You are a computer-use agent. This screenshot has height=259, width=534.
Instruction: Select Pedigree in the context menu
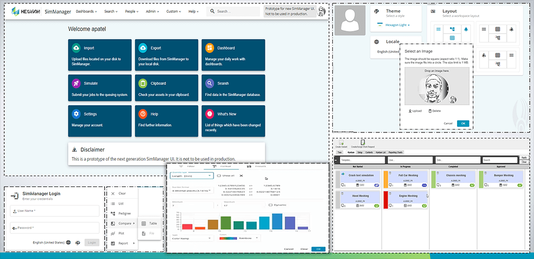pyautogui.click(x=123, y=213)
